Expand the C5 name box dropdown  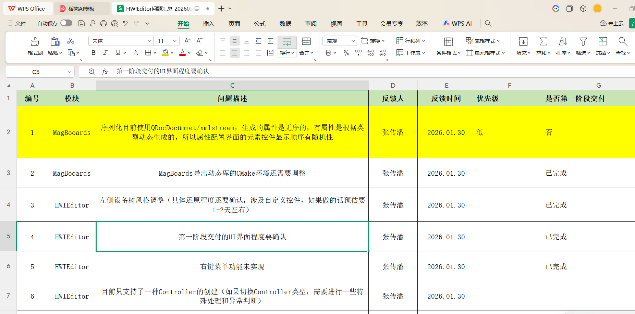click(x=70, y=72)
